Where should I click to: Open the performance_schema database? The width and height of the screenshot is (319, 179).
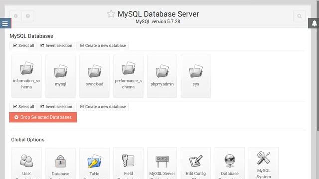pyautogui.click(x=128, y=76)
